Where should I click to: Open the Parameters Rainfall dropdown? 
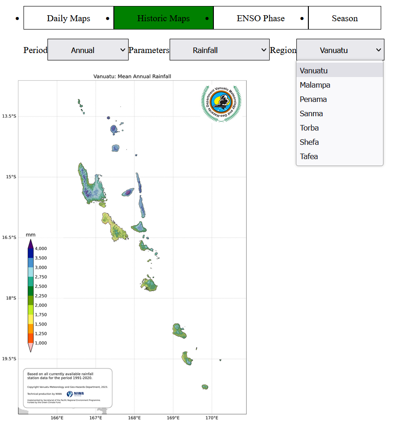219,50
